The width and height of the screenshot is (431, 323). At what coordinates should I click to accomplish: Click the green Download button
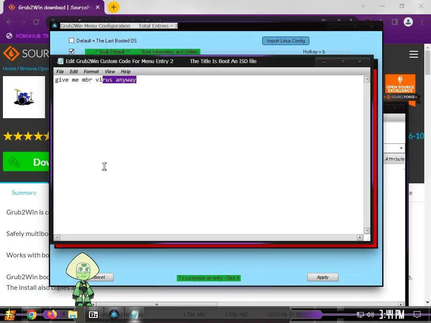26,162
